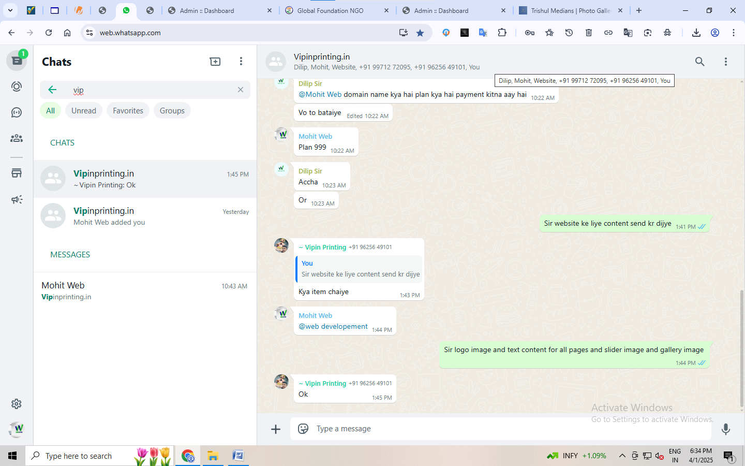Image resolution: width=745 pixels, height=466 pixels.
Task: Open the profile picture in sidebar
Action: pos(17,429)
